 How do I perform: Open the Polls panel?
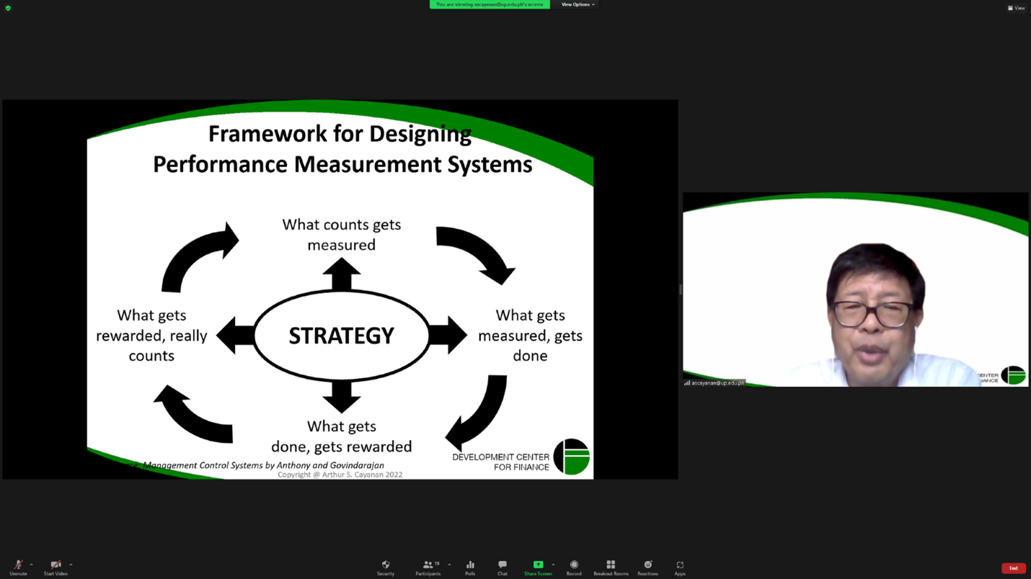coord(470,567)
